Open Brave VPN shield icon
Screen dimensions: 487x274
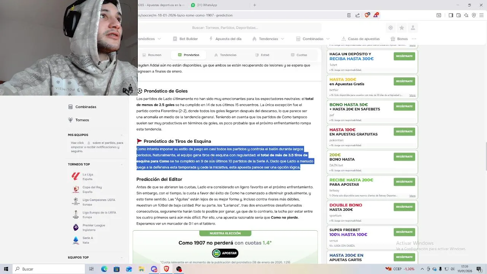(474, 15)
